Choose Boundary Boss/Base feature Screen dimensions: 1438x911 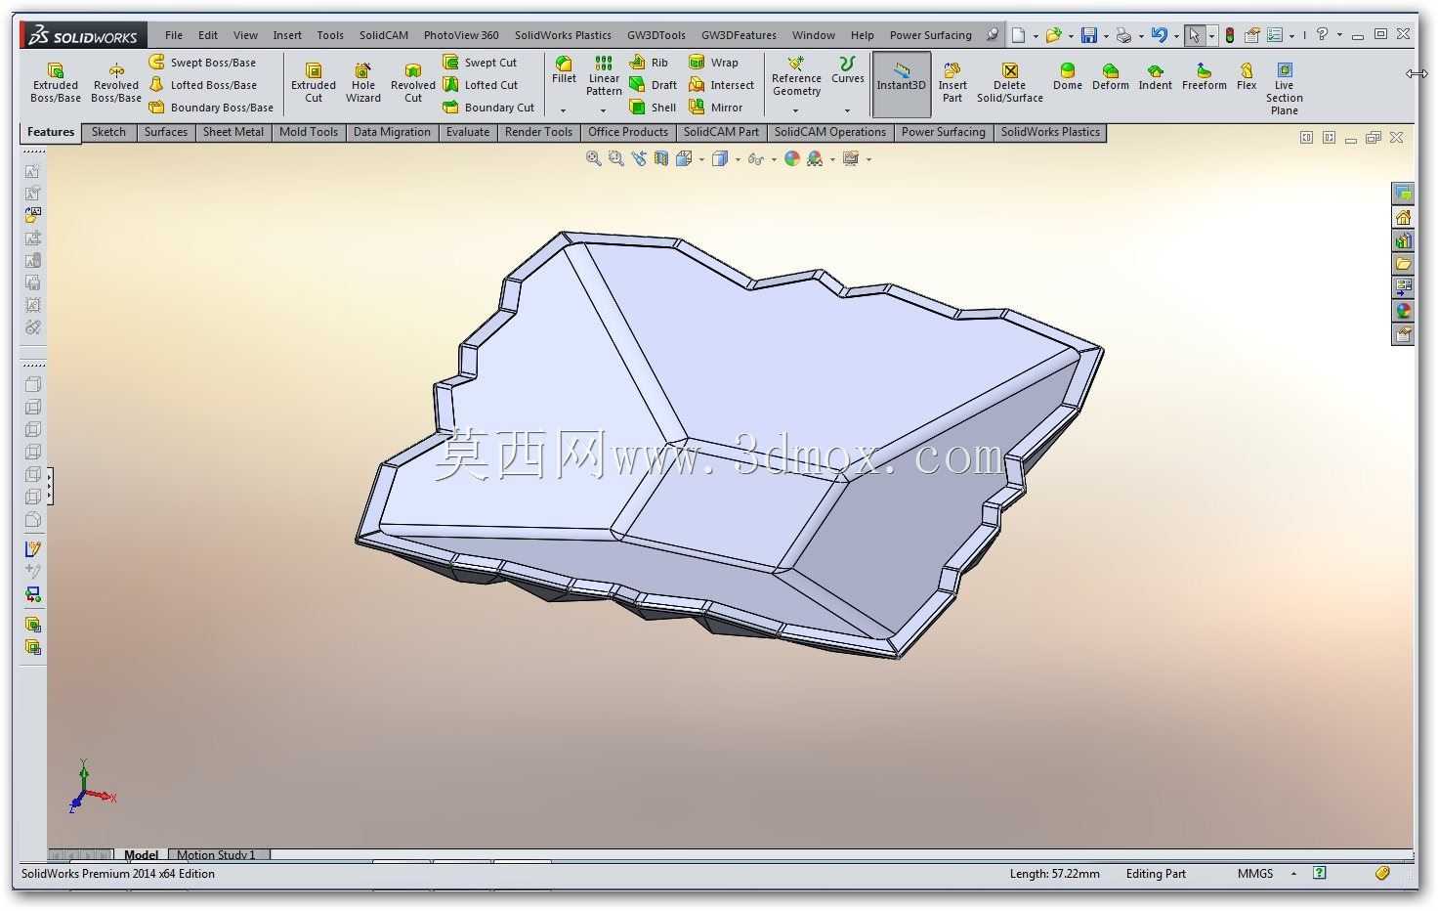pos(211,108)
